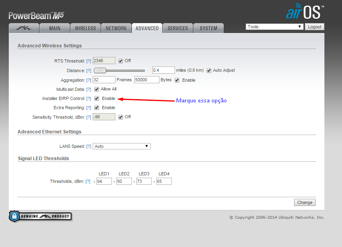
Task: Open Installer EIRP Control help link
Action: (x=89, y=98)
